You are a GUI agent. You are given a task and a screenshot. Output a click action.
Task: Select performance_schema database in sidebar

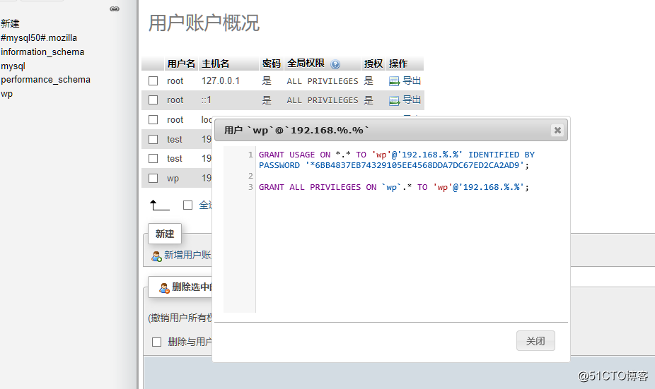point(45,80)
